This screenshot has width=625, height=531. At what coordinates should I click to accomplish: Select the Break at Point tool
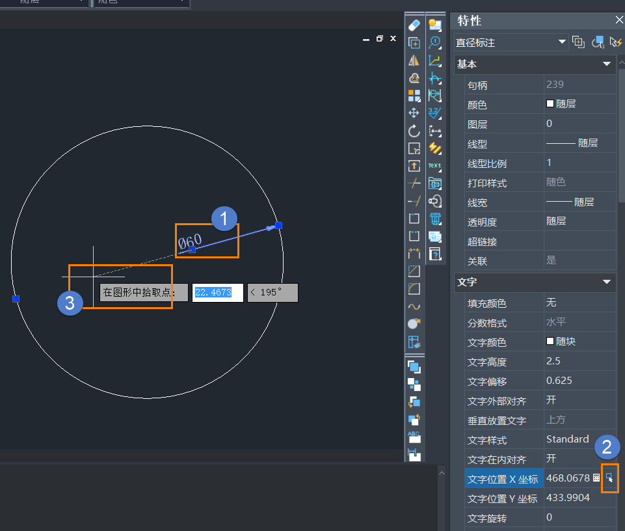coord(414,219)
